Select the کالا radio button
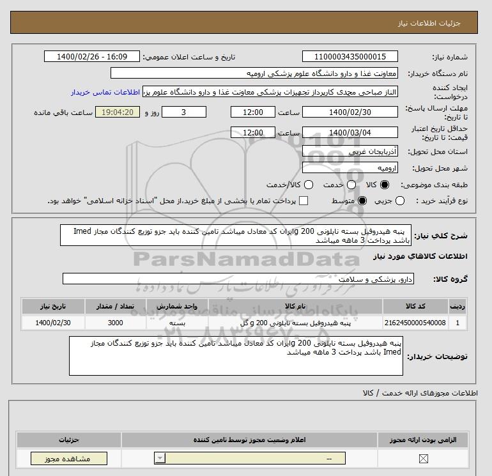The height and width of the screenshot is (476, 492). (x=385, y=185)
